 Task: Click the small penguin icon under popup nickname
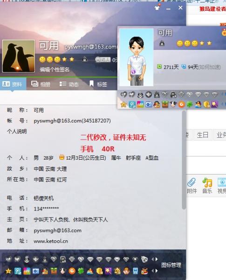click(x=162, y=43)
